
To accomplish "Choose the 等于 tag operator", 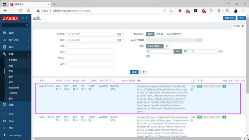I will click(186, 51).
